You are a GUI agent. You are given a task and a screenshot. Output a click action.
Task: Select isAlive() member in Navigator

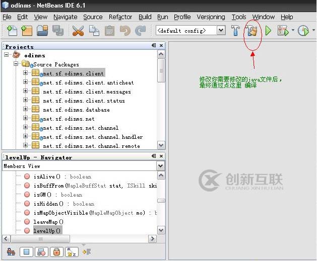point(62,177)
